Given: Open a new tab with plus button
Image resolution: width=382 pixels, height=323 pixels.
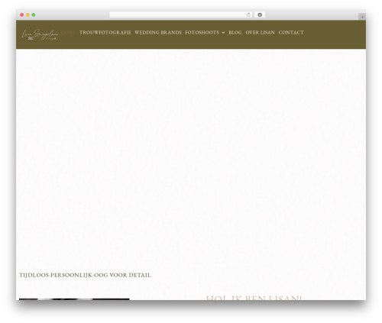Looking at the screenshot, I should coord(362,17).
